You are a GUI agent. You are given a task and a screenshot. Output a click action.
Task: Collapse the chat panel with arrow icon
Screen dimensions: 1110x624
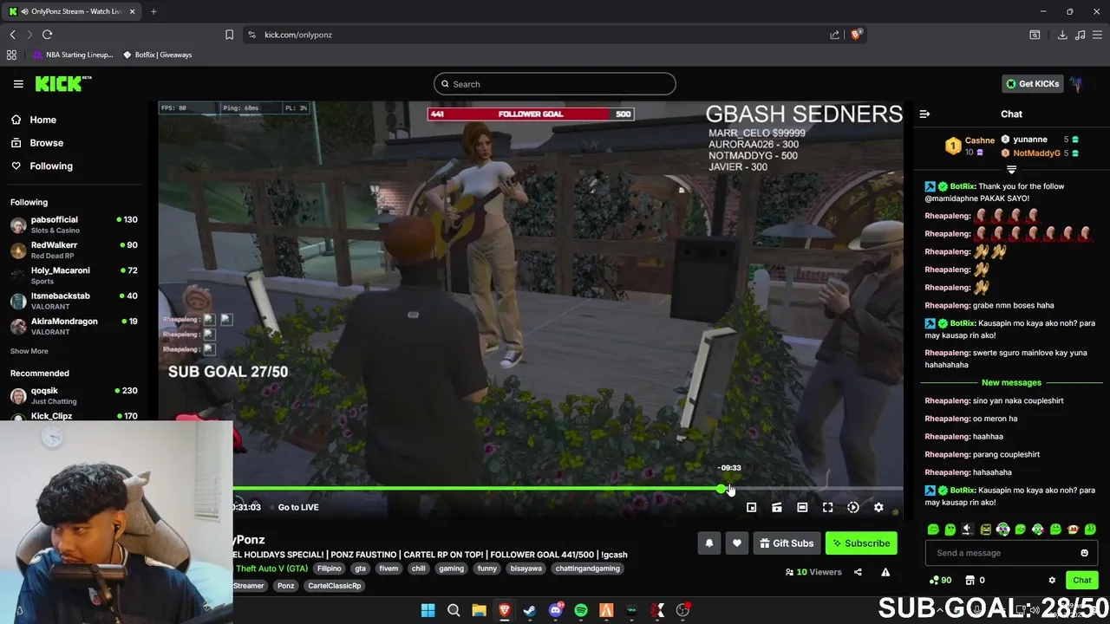click(x=924, y=114)
